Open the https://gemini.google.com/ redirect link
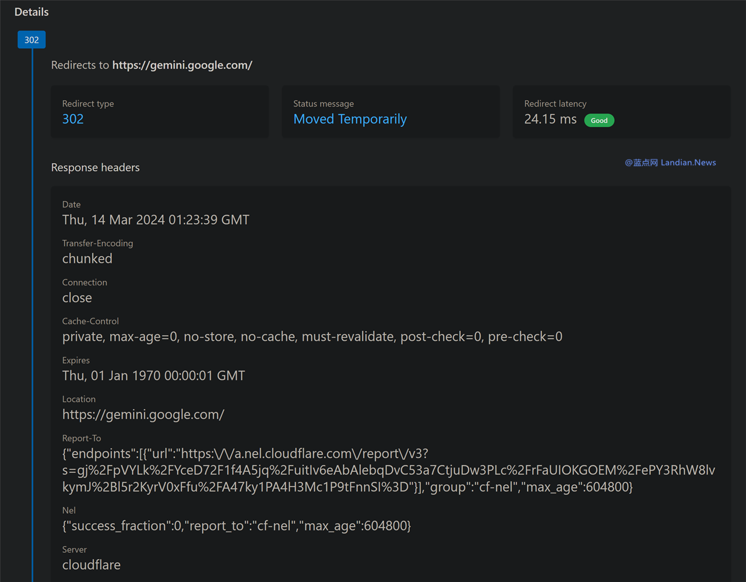Screen dimensions: 746x582 182,65
